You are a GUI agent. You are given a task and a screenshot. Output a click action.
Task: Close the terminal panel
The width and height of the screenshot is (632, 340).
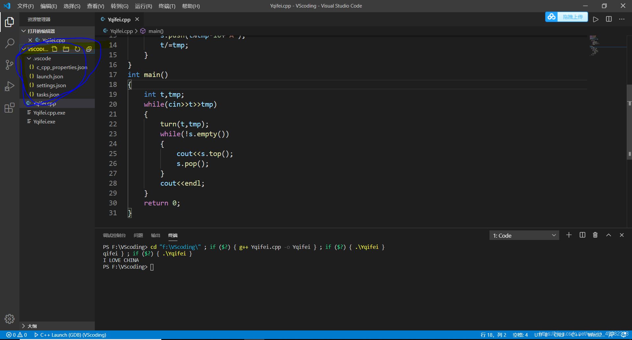coord(621,235)
